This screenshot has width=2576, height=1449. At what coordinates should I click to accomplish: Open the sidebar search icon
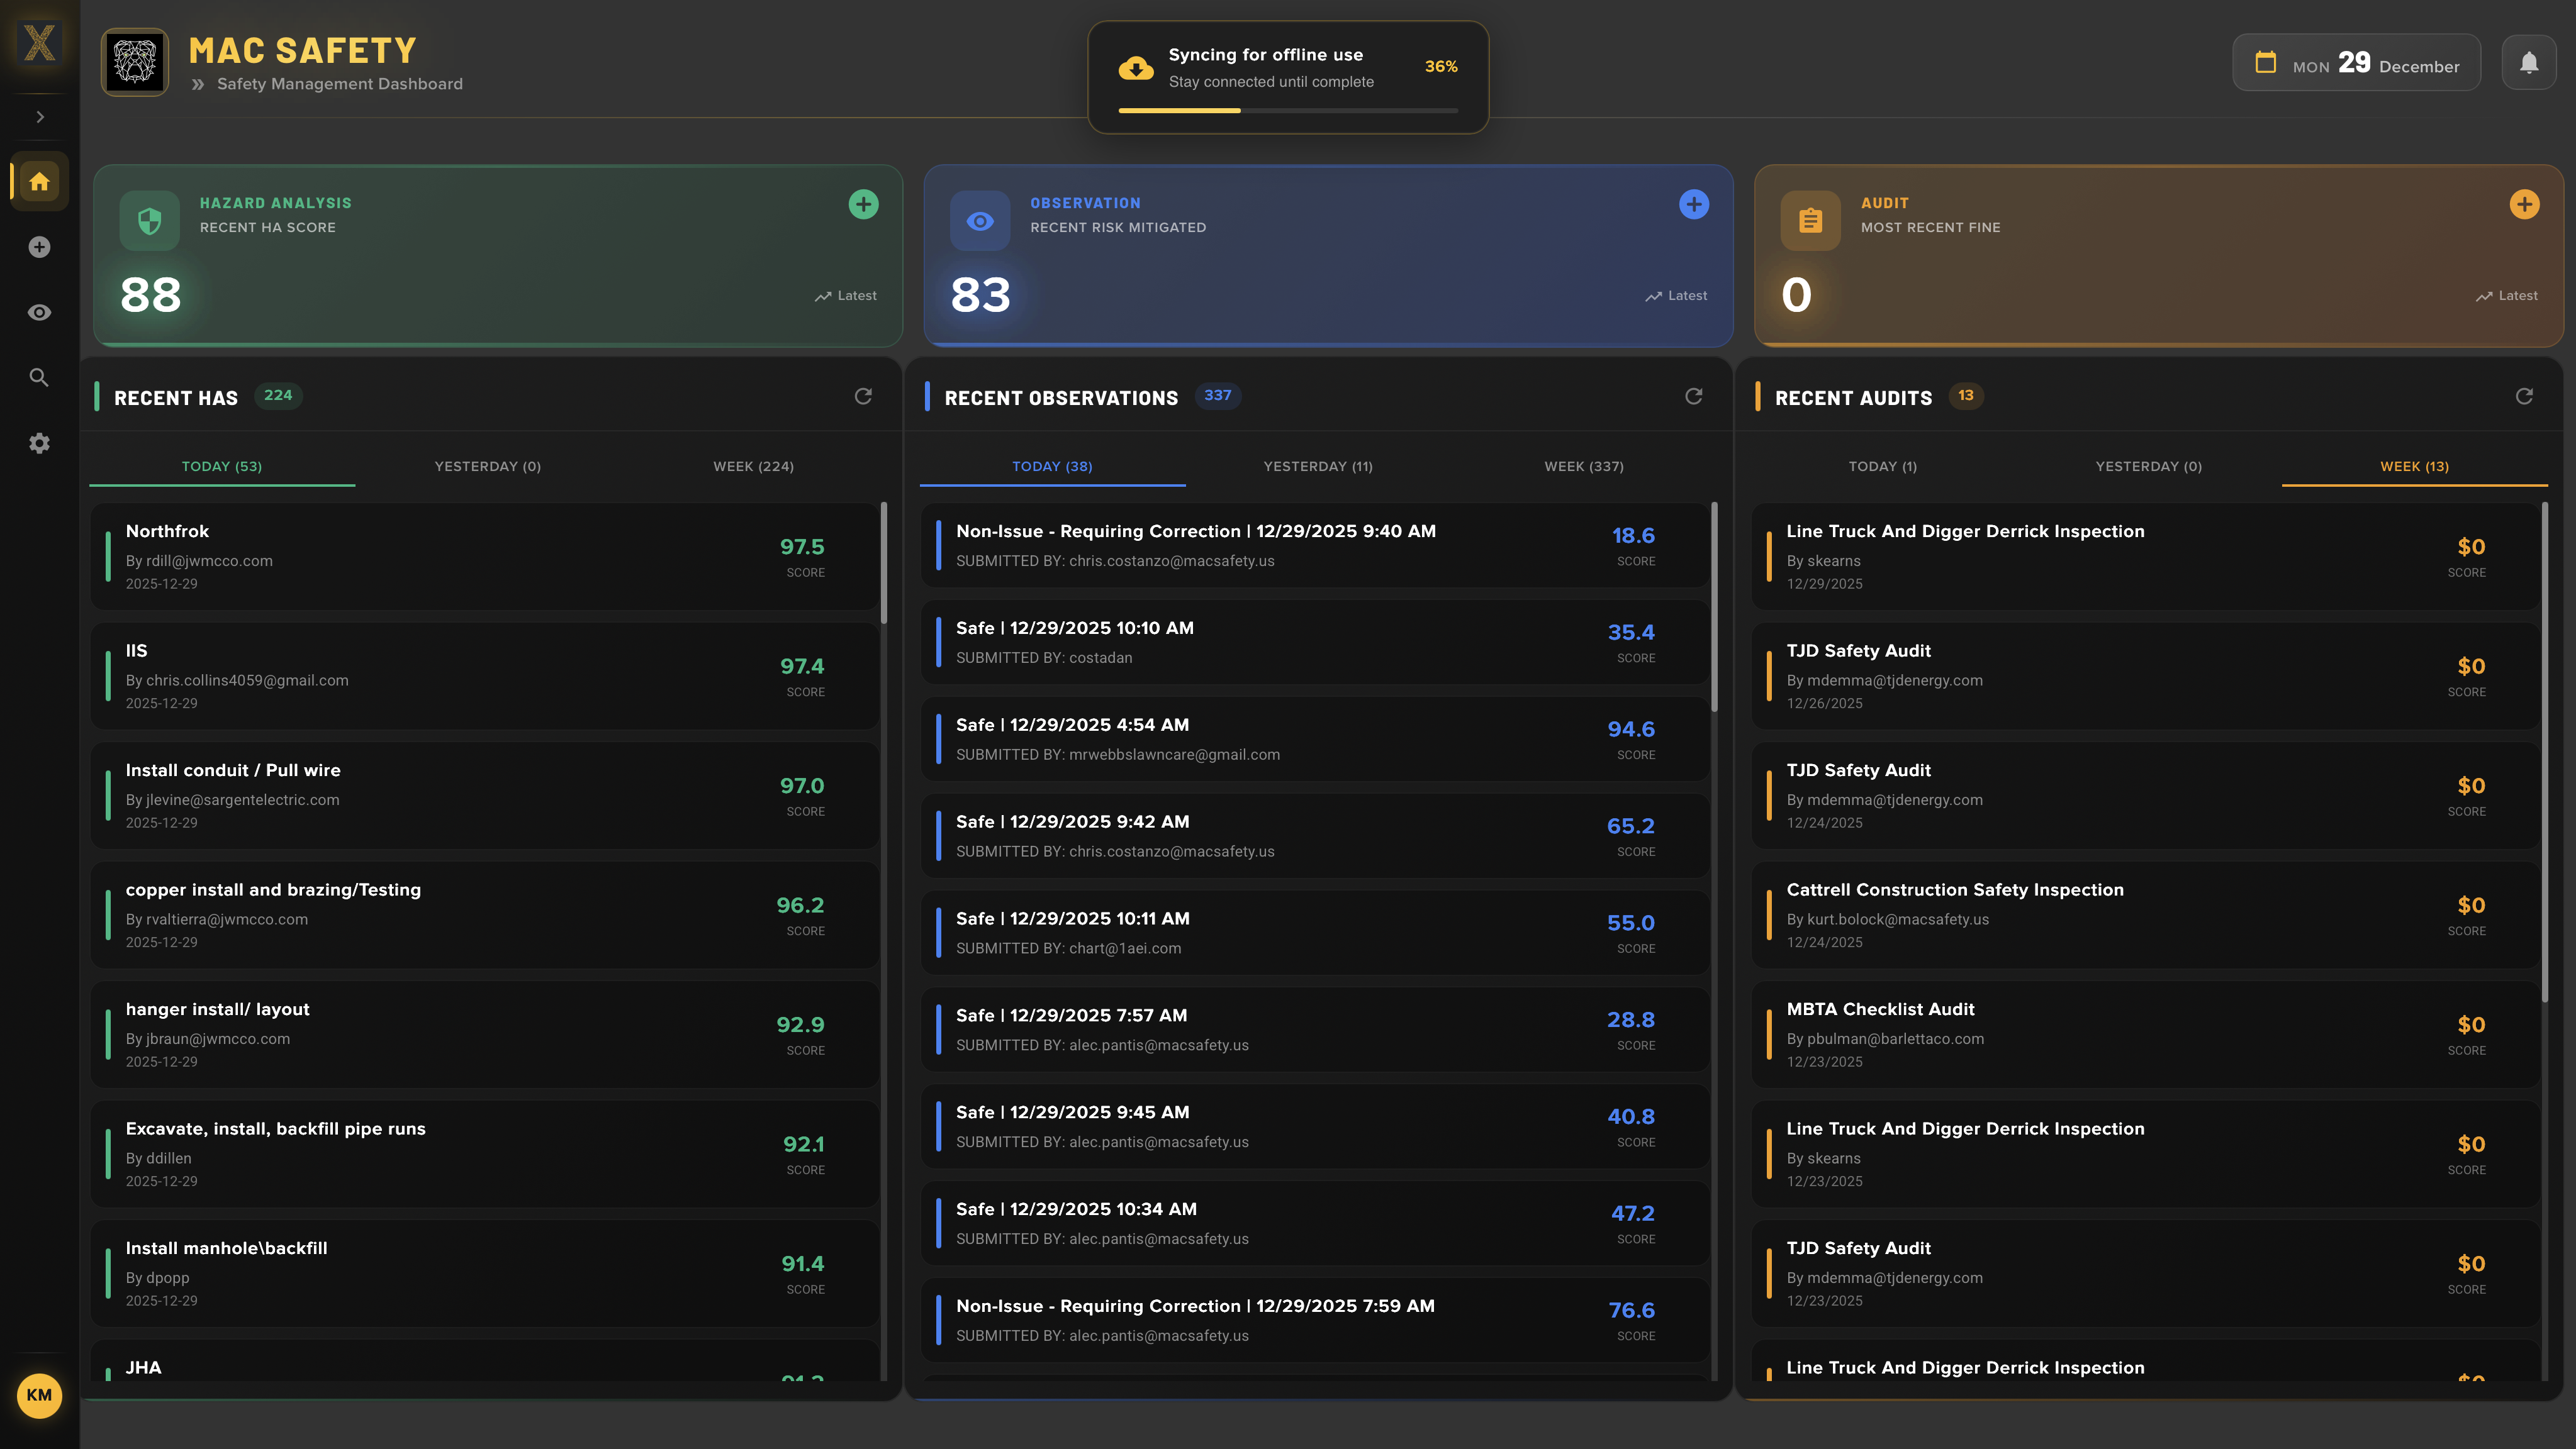pos(39,378)
